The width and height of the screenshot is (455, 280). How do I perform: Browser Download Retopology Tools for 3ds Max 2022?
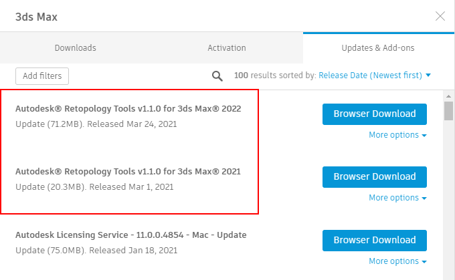click(x=374, y=114)
